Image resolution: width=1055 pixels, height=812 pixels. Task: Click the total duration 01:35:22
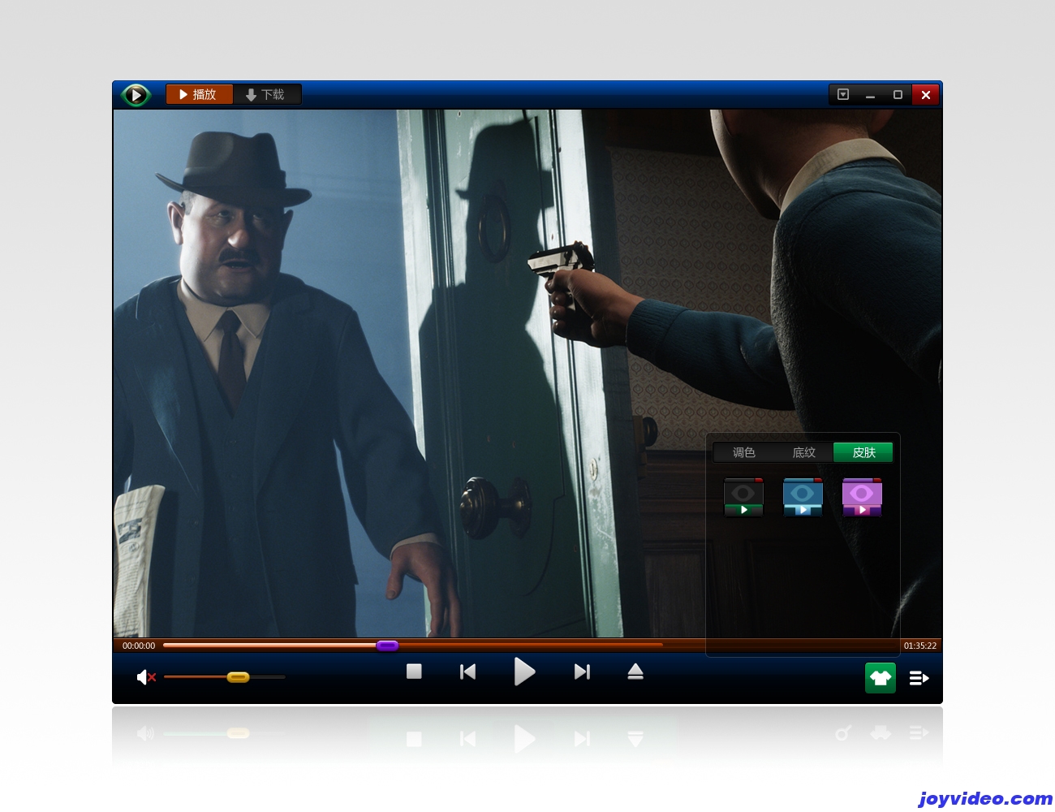tap(920, 646)
